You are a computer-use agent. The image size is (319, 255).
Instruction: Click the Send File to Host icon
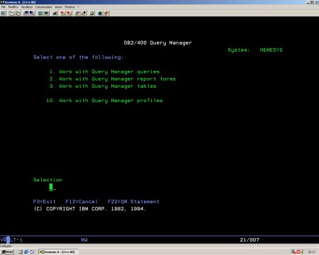click(x=26, y=13)
